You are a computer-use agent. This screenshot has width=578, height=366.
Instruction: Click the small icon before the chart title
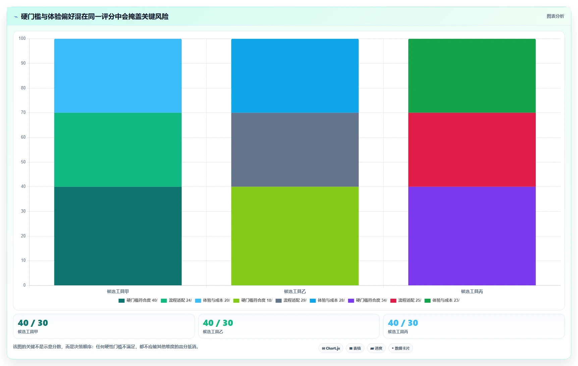[x=16, y=17]
